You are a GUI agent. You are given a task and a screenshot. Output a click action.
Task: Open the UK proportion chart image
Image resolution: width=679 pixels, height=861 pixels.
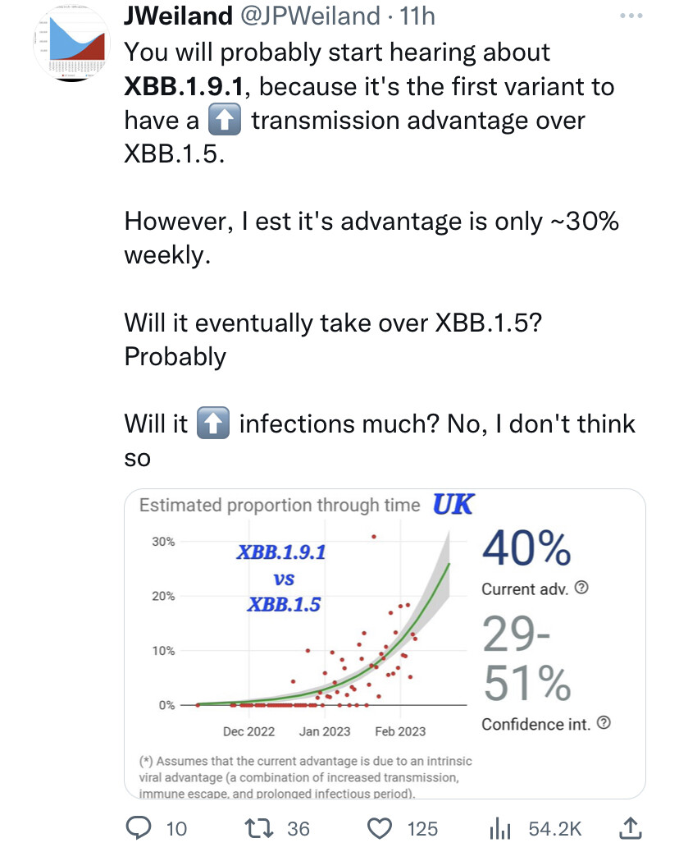(x=385, y=643)
